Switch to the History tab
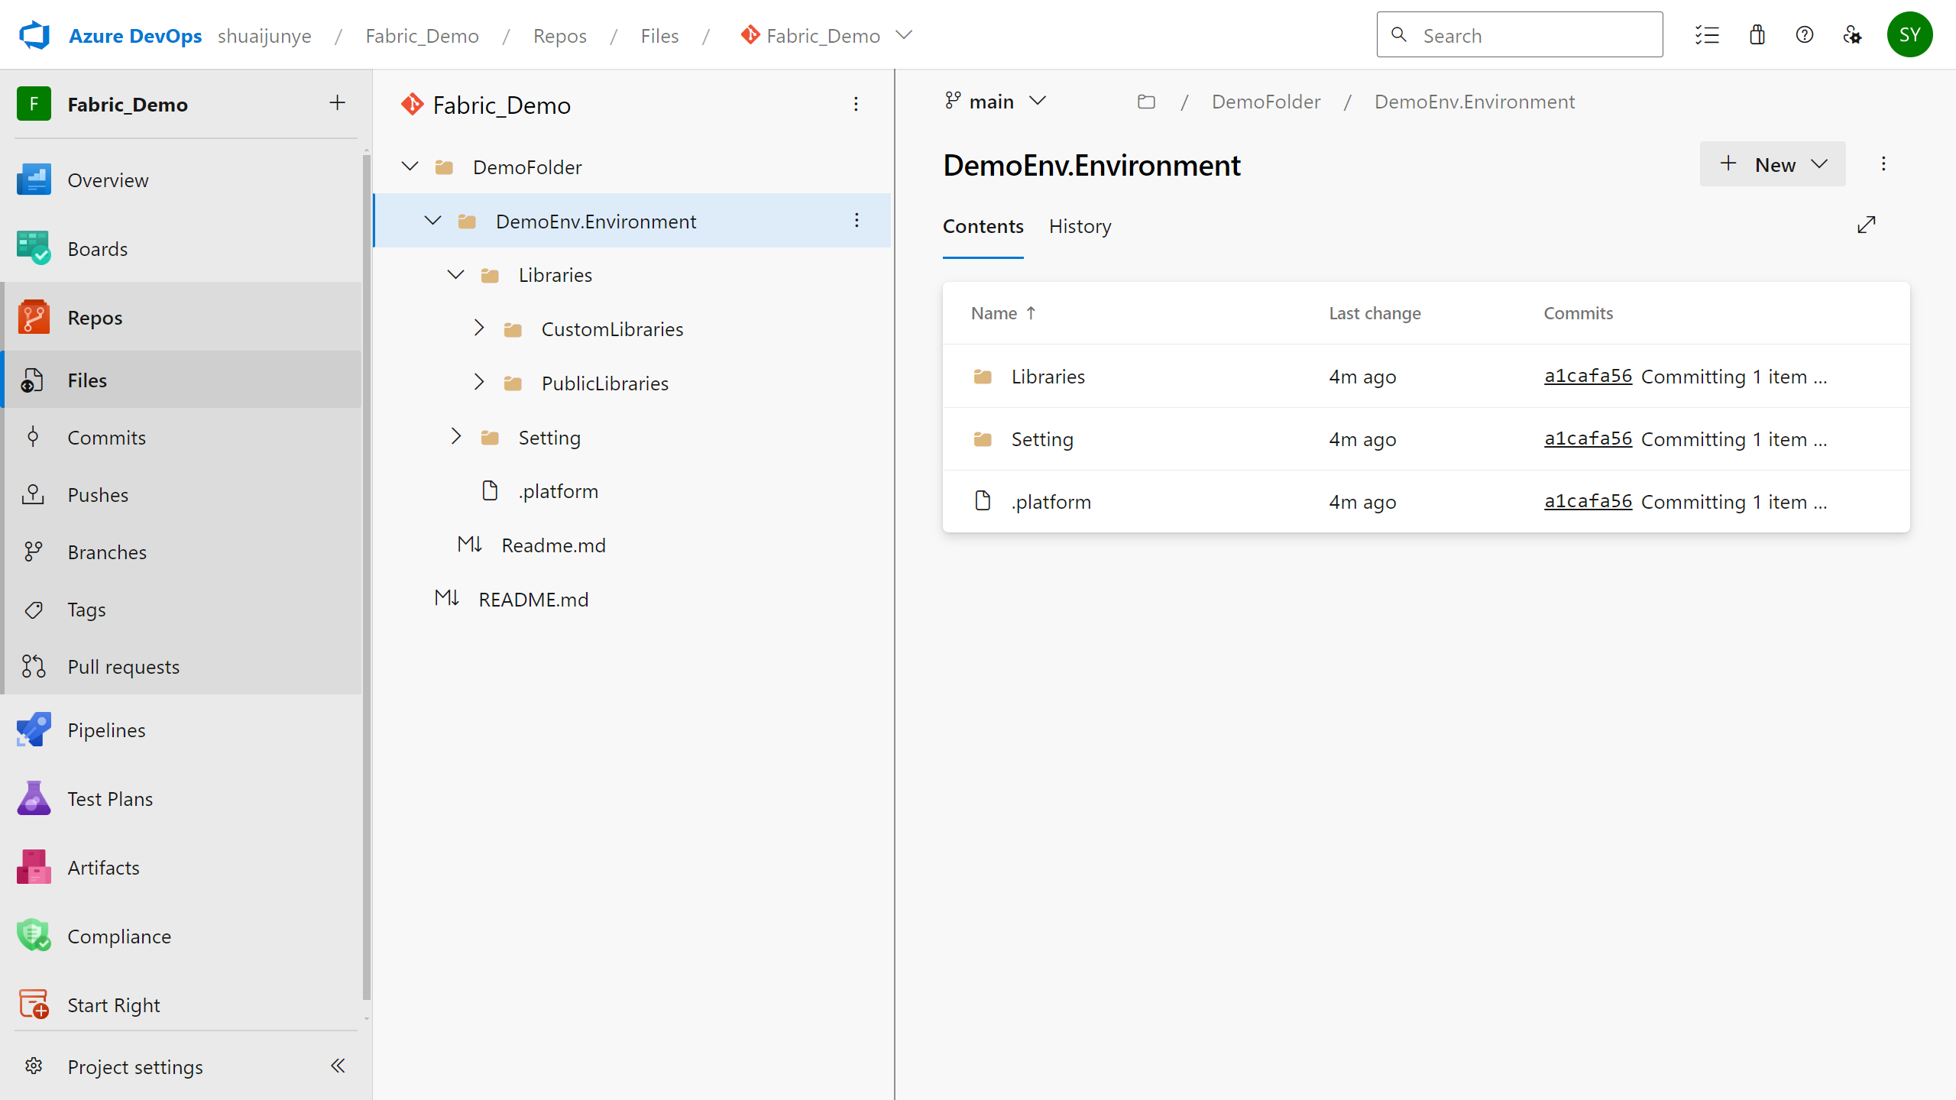This screenshot has width=1956, height=1100. [x=1080, y=225]
